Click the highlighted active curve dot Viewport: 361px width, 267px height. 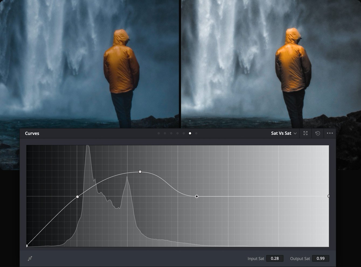190,133
